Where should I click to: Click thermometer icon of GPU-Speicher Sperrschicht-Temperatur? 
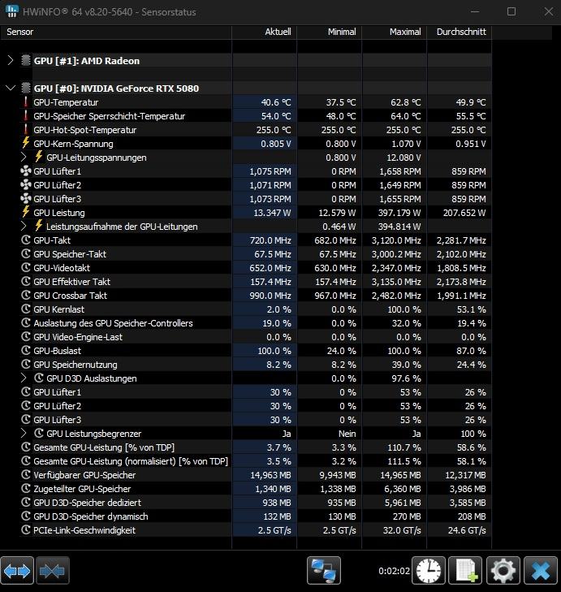click(26, 116)
